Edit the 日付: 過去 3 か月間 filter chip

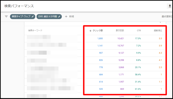49,16
